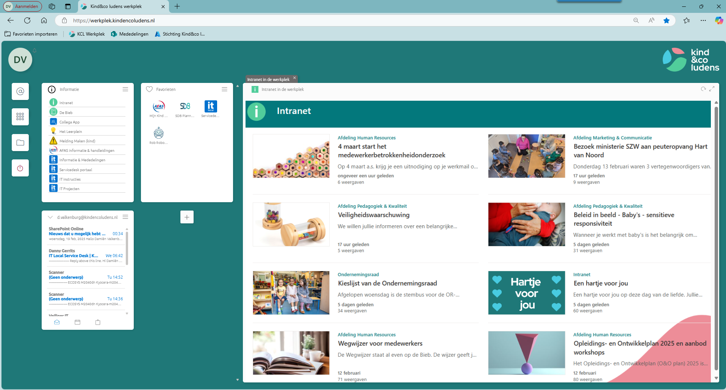Open Servicedesk portaal link
The height and width of the screenshot is (390, 726).
coord(76,170)
